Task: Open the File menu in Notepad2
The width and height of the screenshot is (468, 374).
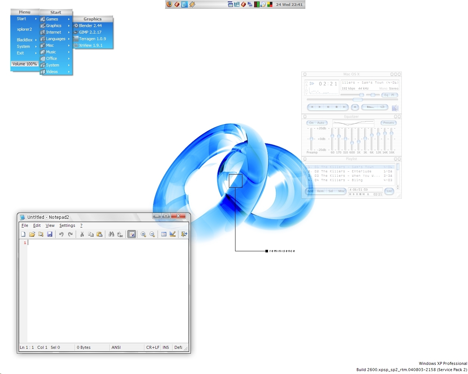Action: point(25,226)
